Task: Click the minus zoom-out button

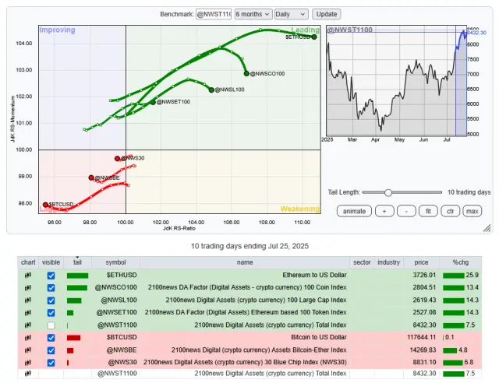Action: pyautogui.click(x=406, y=212)
